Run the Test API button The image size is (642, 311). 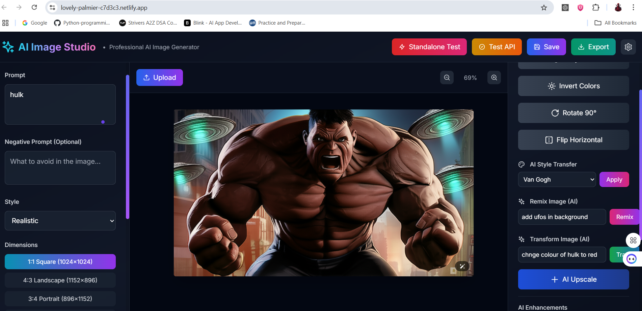[x=497, y=47]
